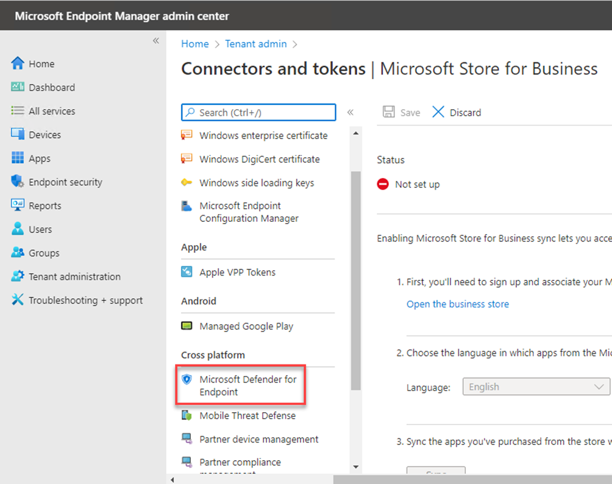Open Microsoft Endpoint Configuration Manager
This screenshot has width=612, height=484.
(x=249, y=212)
